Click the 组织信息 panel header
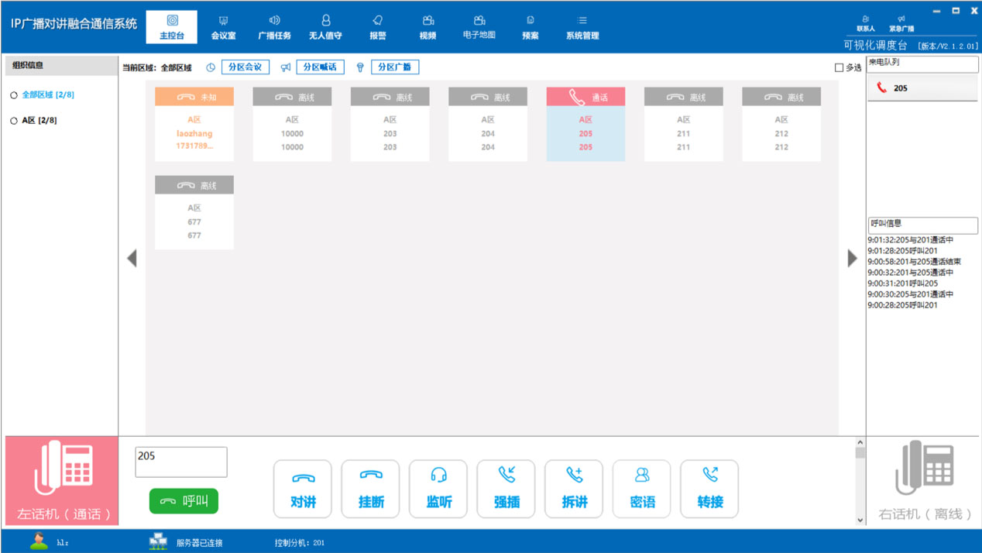Viewport: 982px width, 553px height. pyautogui.click(x=62, y=66)
